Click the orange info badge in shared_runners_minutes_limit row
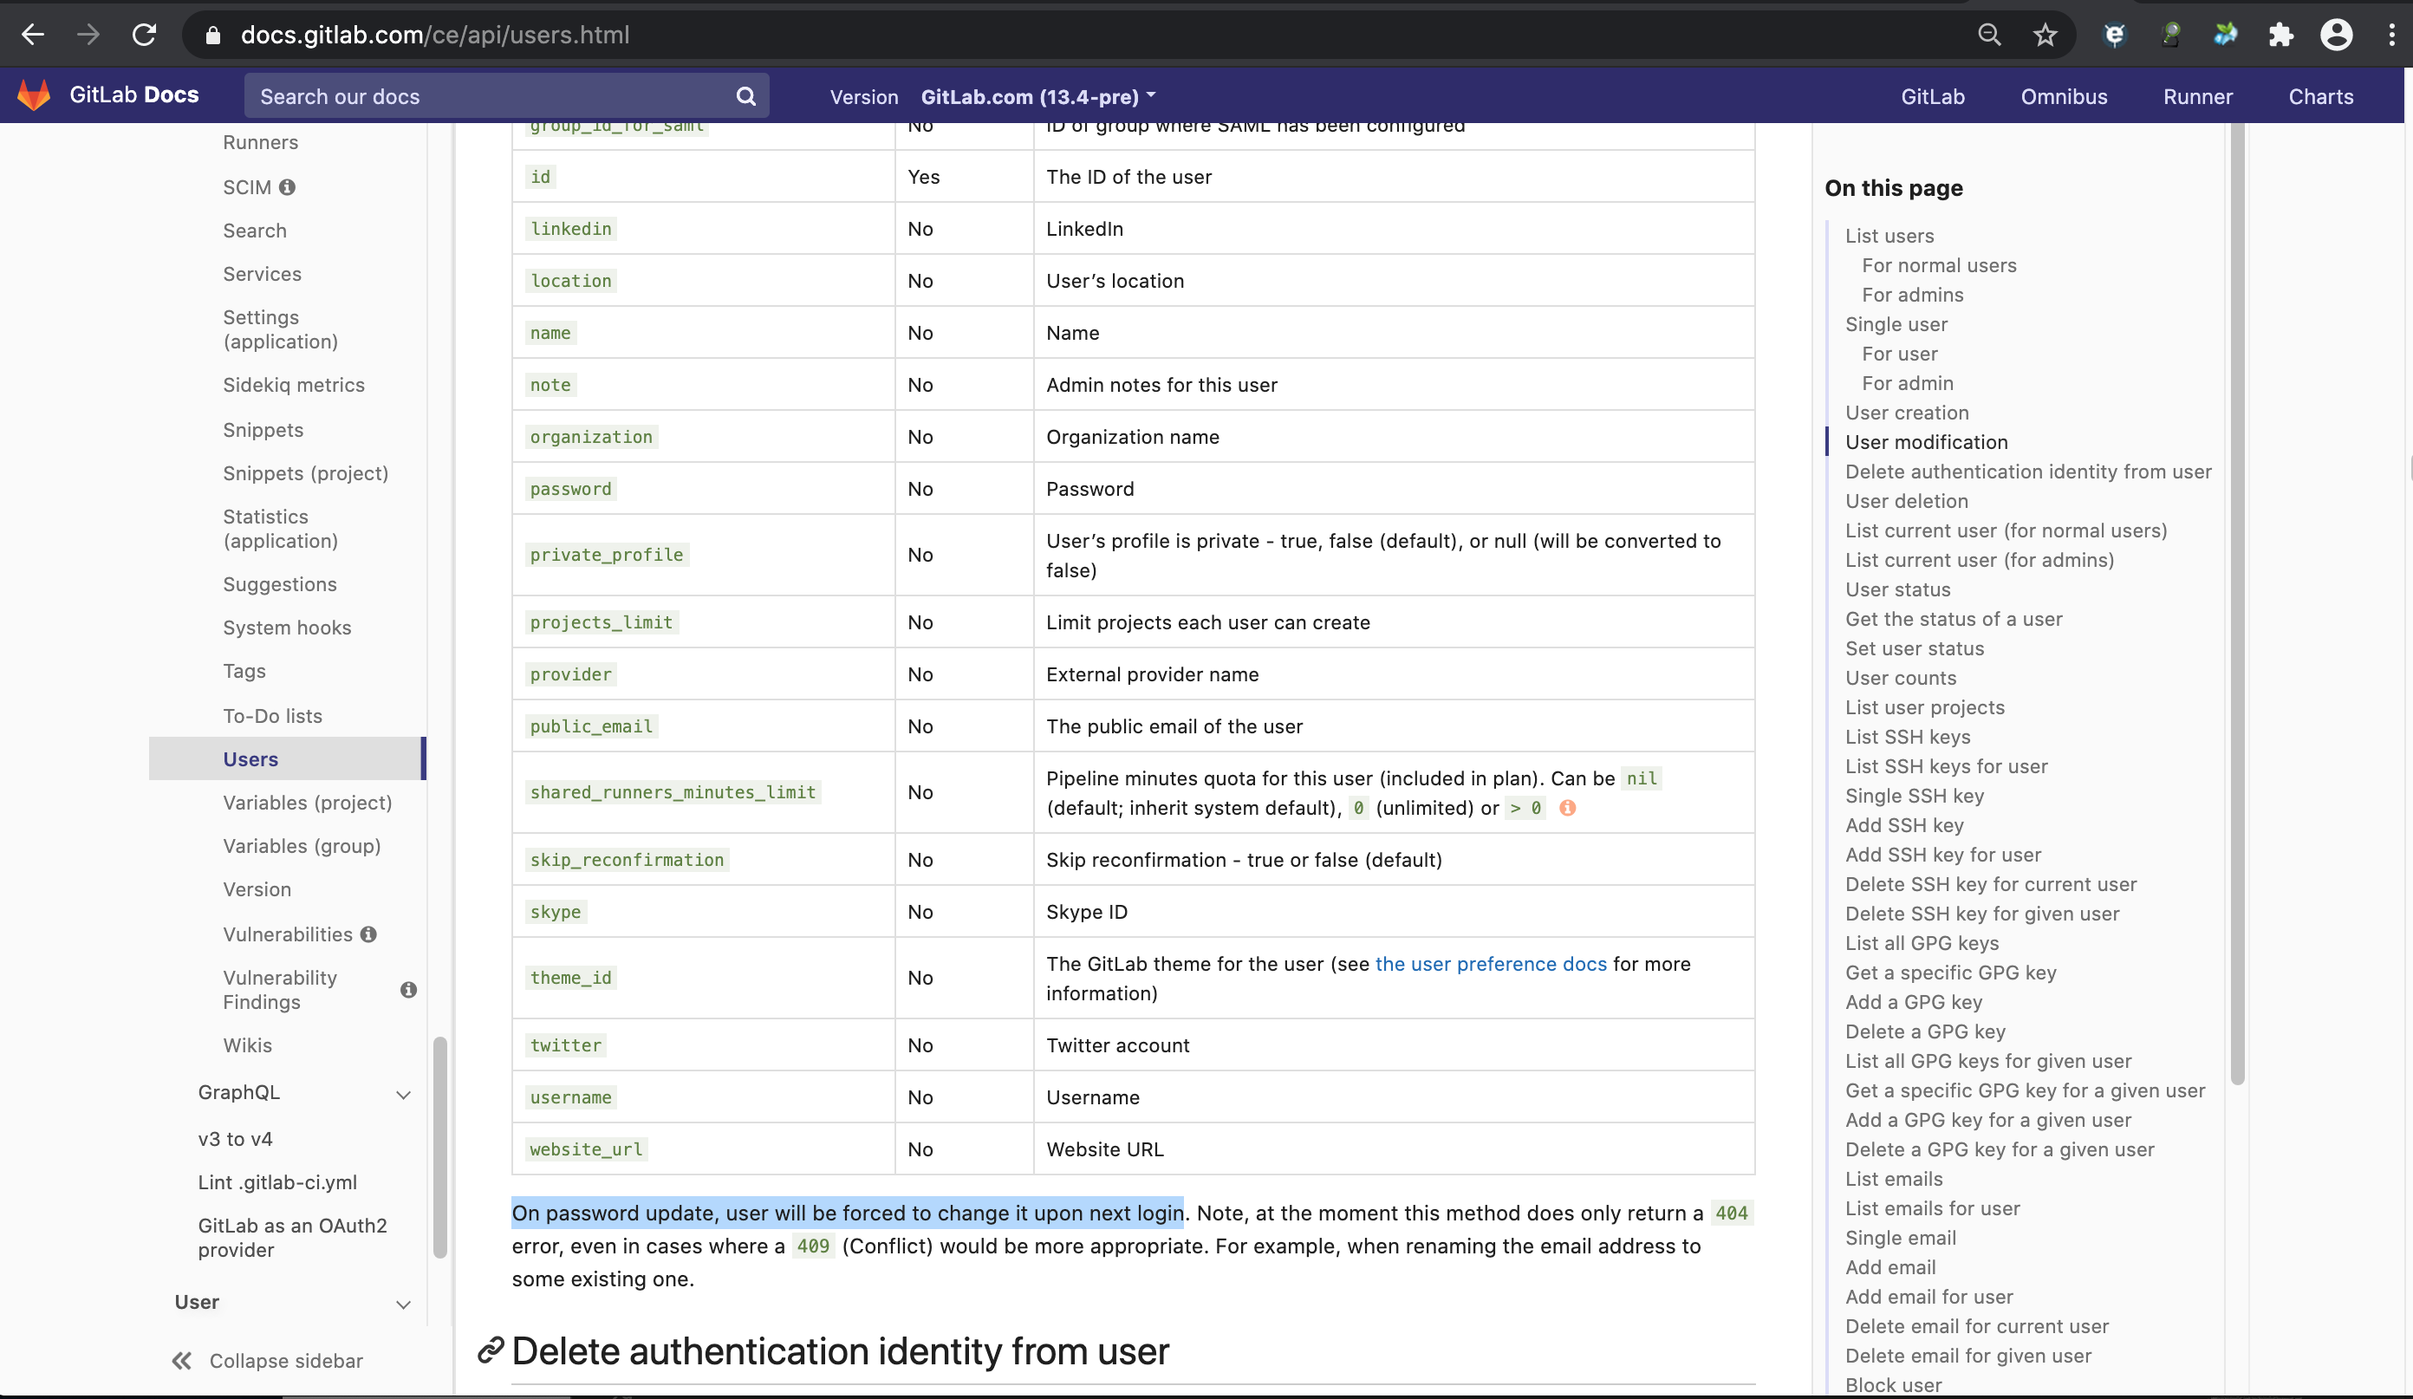The width and height of the screenshot is (2413, 1399). tap(1567, 807)
